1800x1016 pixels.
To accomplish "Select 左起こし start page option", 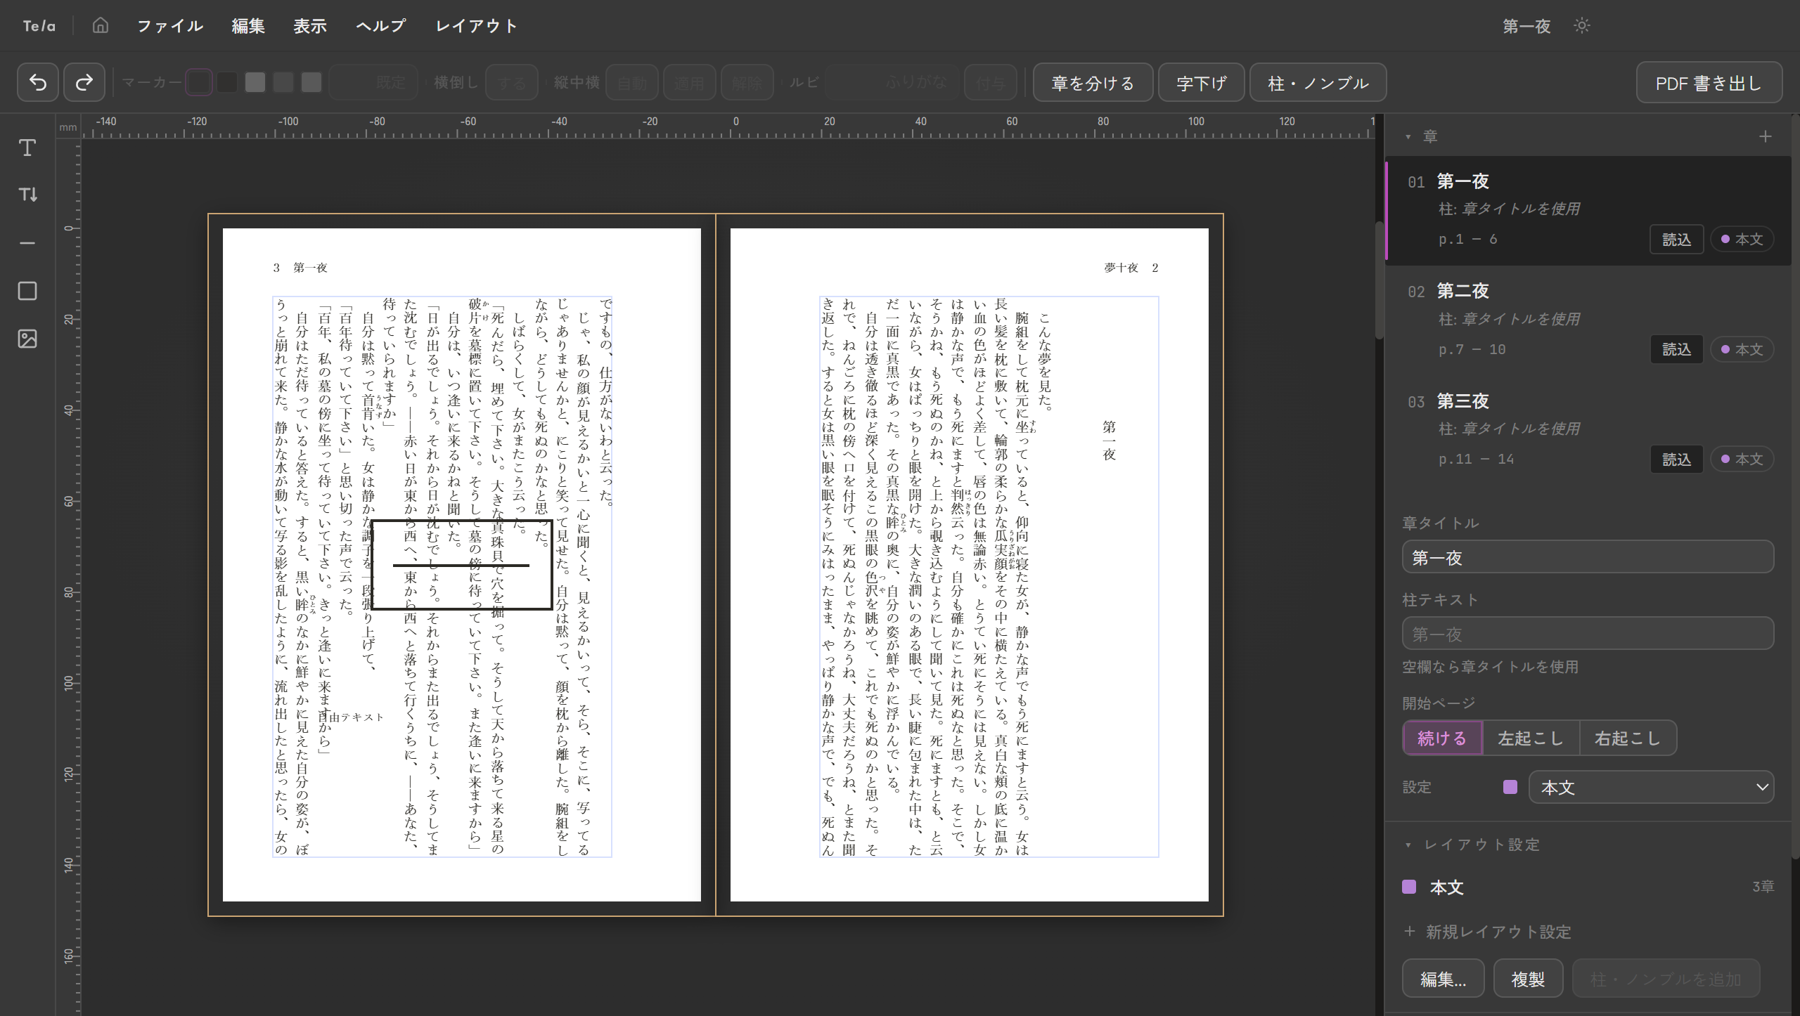I will coord(1531,738).
